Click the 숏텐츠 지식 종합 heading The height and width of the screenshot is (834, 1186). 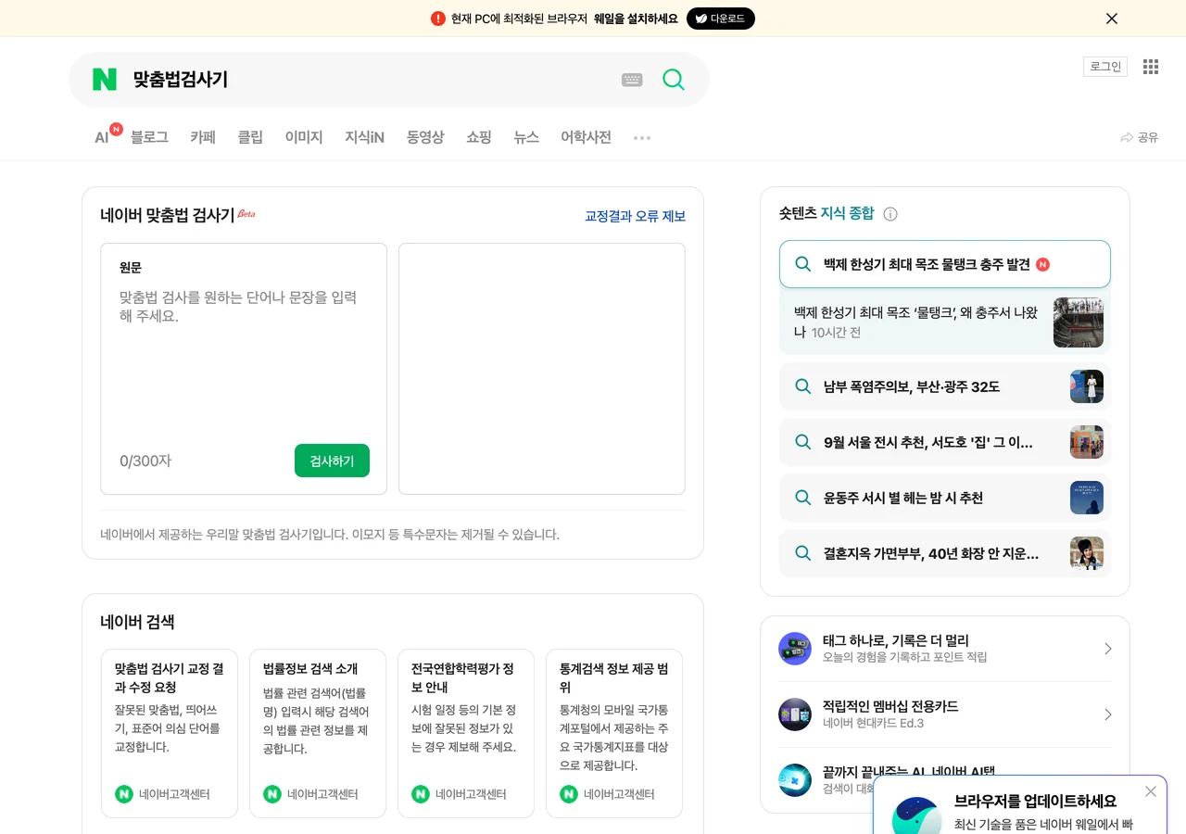click(x=826, y=213)
